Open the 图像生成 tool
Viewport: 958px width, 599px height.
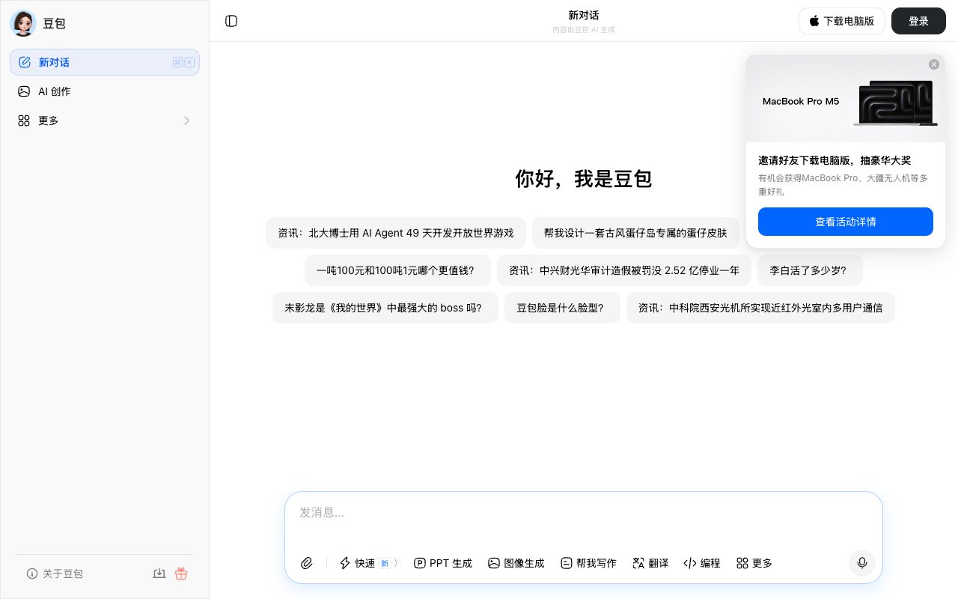516,563
